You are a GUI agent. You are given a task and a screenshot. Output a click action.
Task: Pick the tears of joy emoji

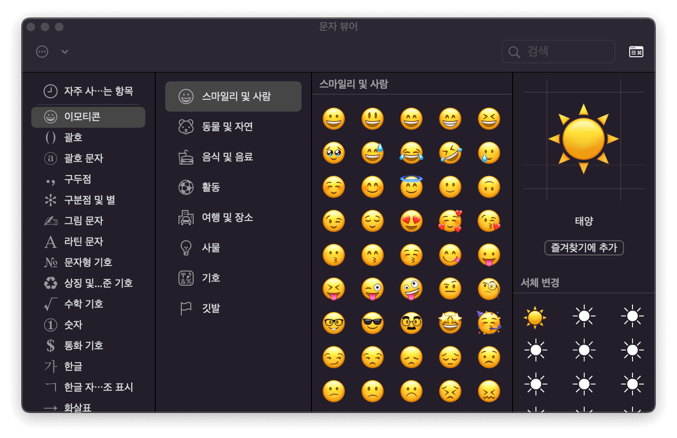point(411,153)
